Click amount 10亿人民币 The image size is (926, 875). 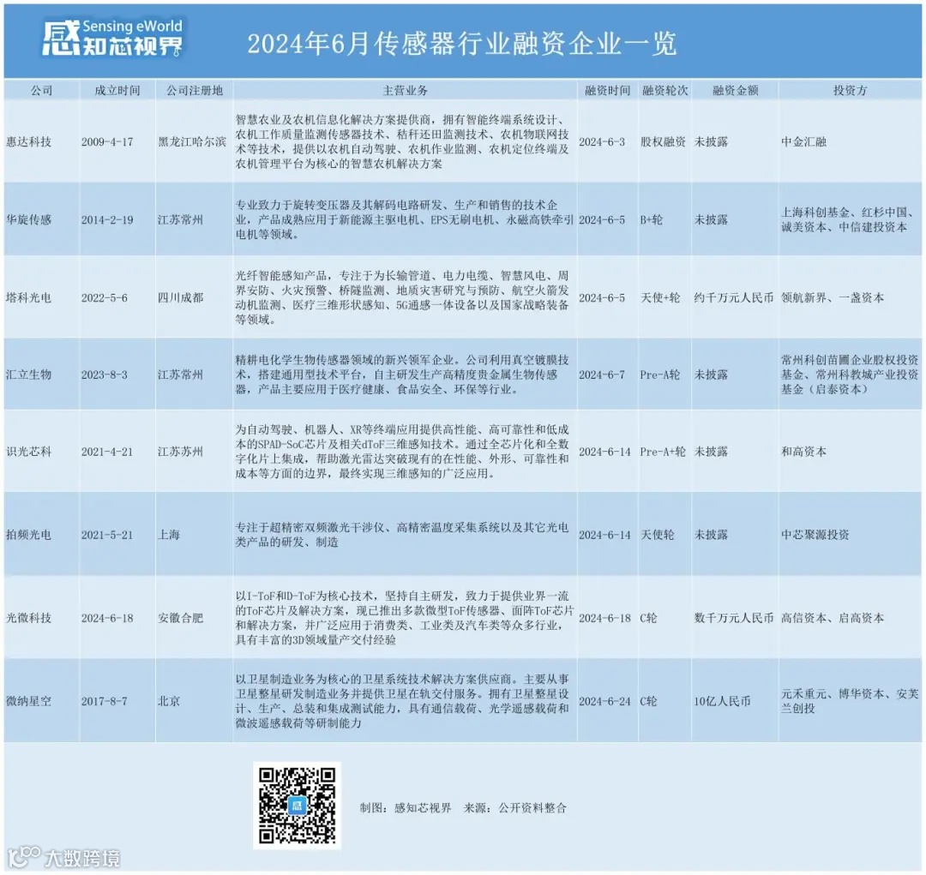pos(722,701)
